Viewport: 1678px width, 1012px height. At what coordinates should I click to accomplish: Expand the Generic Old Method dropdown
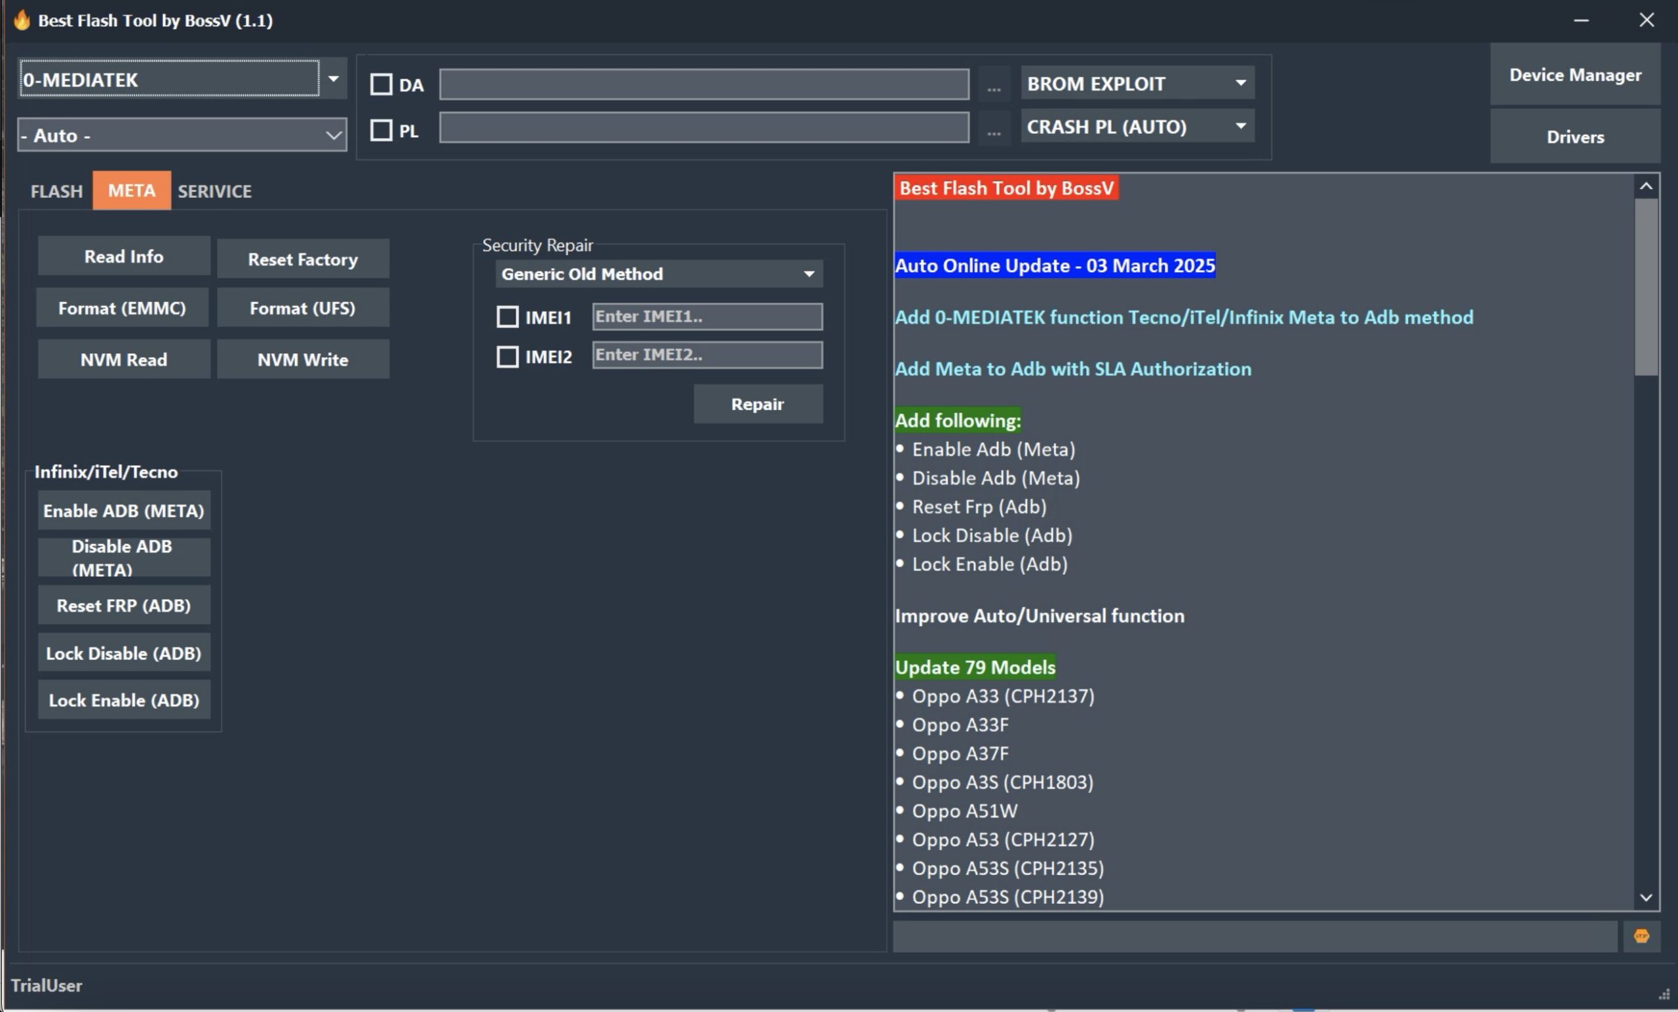click(659, 274)
